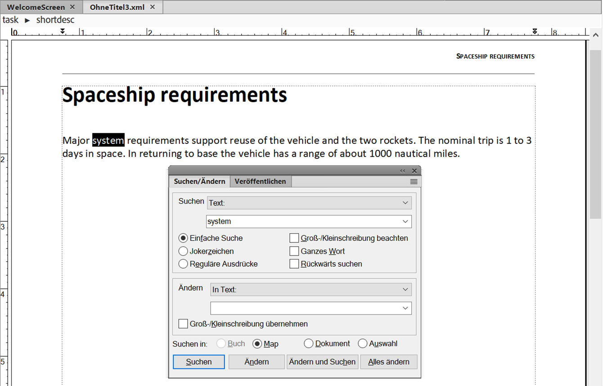Click the scroll-up arrow of the vertical scrollbar

point(596,35)
